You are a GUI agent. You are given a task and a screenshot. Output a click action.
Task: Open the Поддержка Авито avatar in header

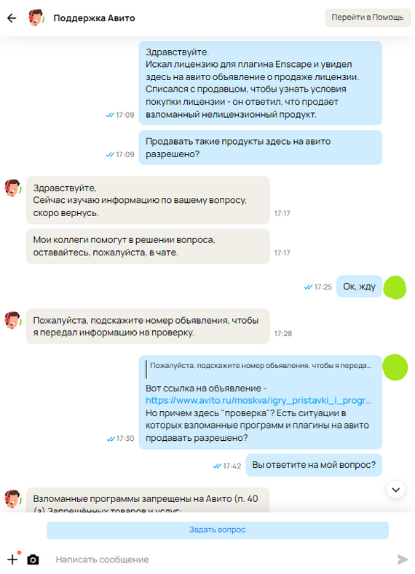pos(36,17)
